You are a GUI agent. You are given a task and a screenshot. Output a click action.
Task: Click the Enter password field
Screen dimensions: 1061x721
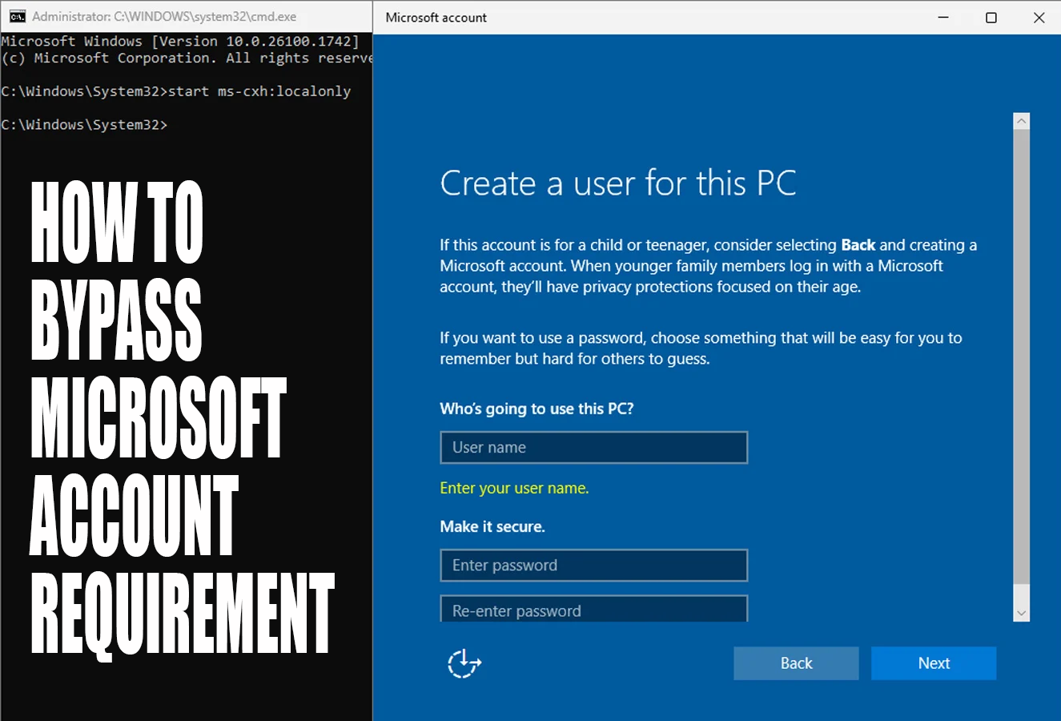pos(593,565)
